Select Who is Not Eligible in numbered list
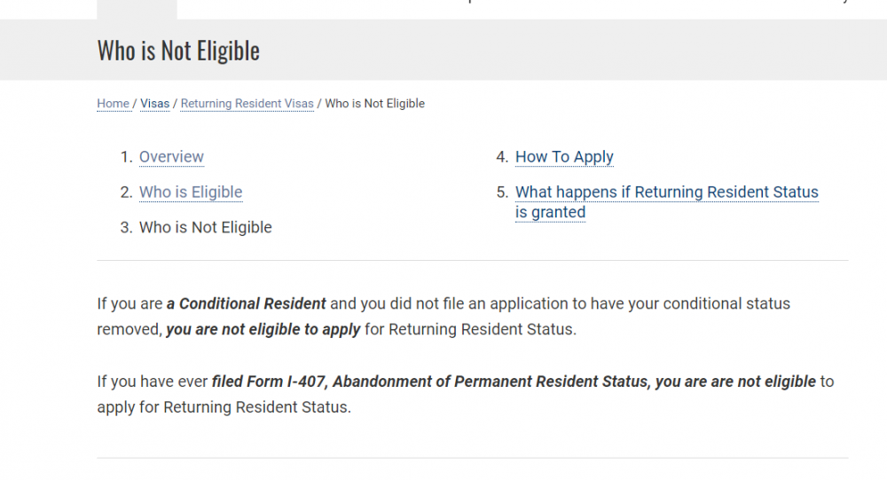The width and height of the screenshot is (887, 480). 206,228
